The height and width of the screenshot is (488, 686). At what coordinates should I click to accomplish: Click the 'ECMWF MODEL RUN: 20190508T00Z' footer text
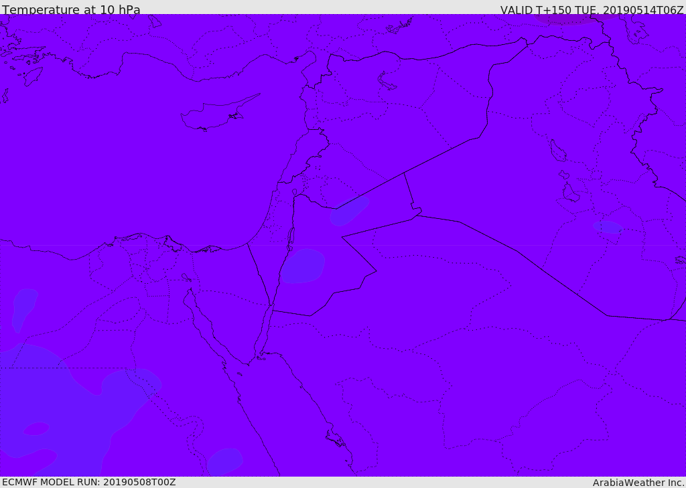point(89,483)
